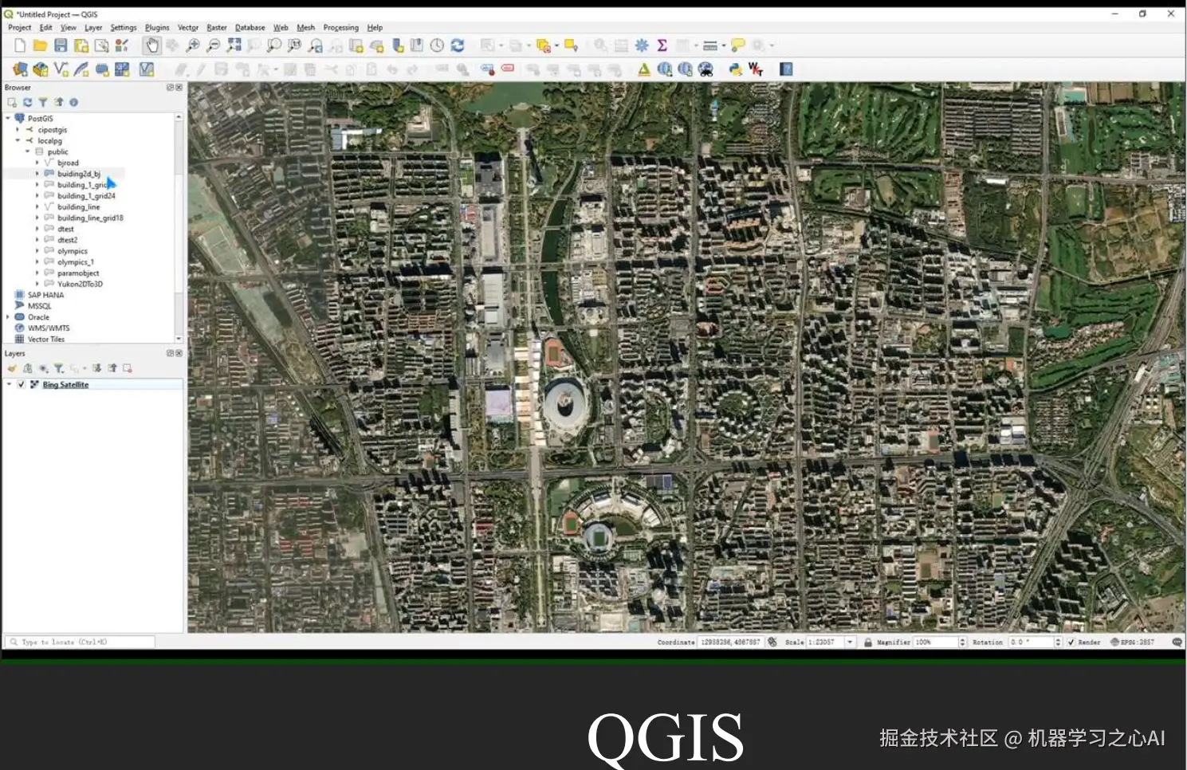Open the Database menu
This screenshot has height=770, width=1187.
(250, 27)
